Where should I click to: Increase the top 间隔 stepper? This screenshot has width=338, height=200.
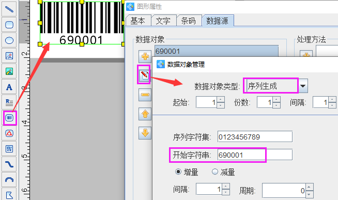coord(332,100)
